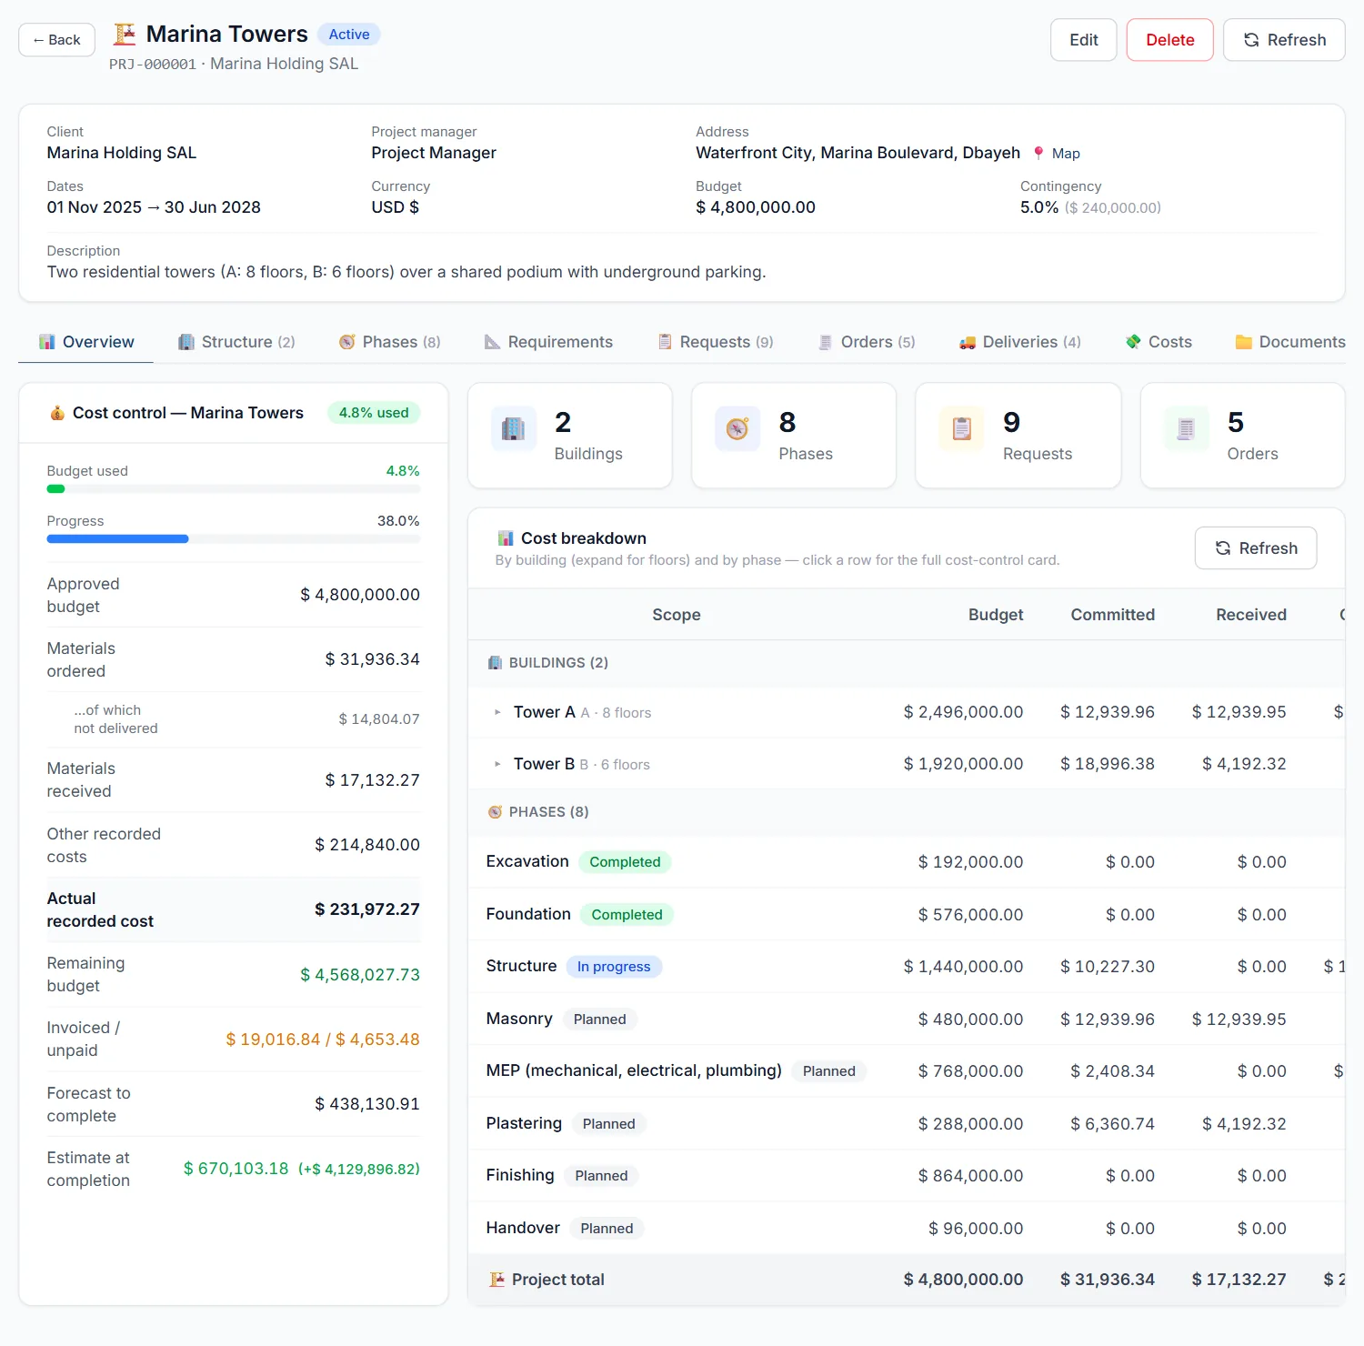Switch to Requests (9) tab
1364x1346 pixels.
coord(716,342)
